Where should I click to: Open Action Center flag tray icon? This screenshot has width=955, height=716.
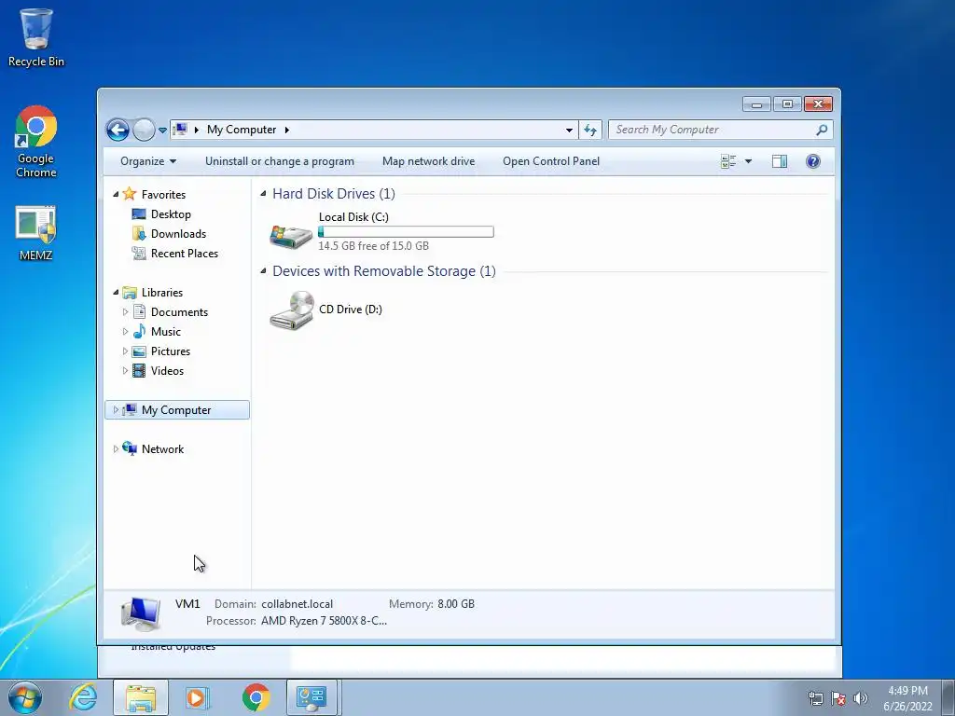click(x=838, y=698)
